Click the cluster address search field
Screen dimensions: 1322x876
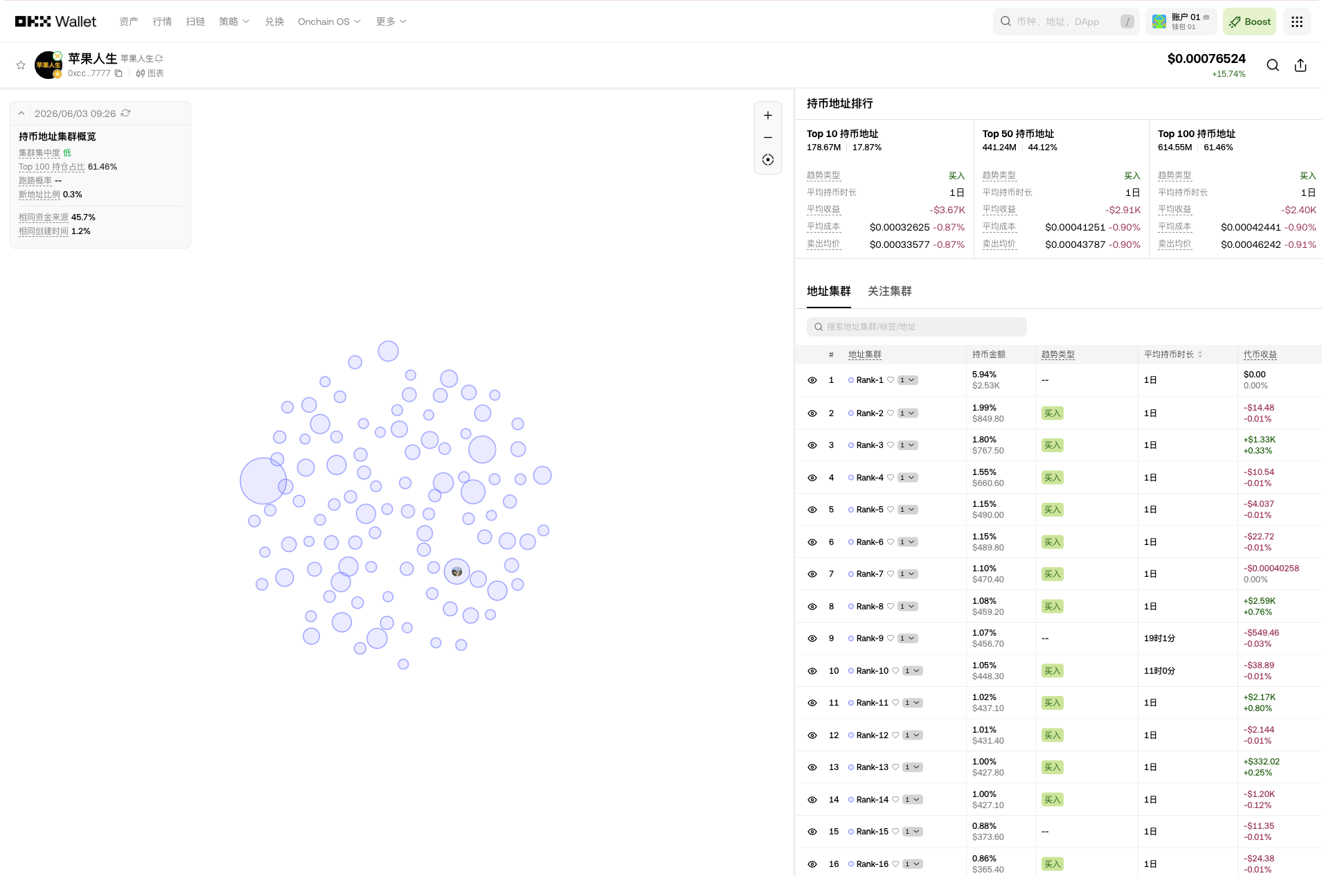coord(916,327)
